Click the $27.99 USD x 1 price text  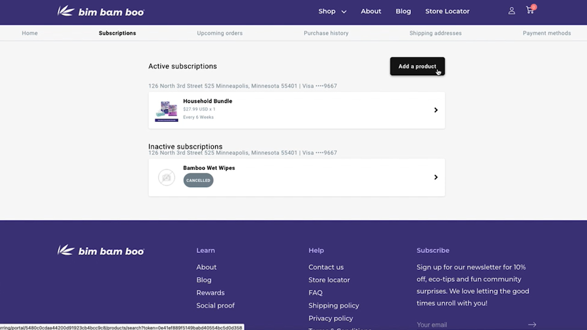[x=199, y=109]
